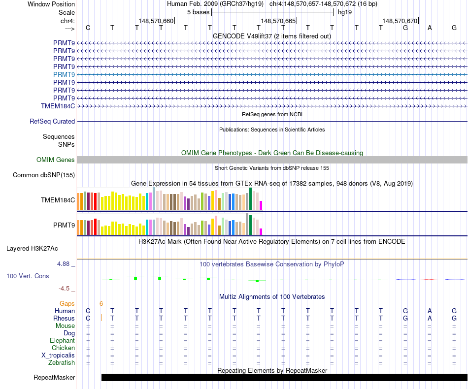Click the Dog alignment row label
This screenshot has width=468, height=389.
point(69,333)
